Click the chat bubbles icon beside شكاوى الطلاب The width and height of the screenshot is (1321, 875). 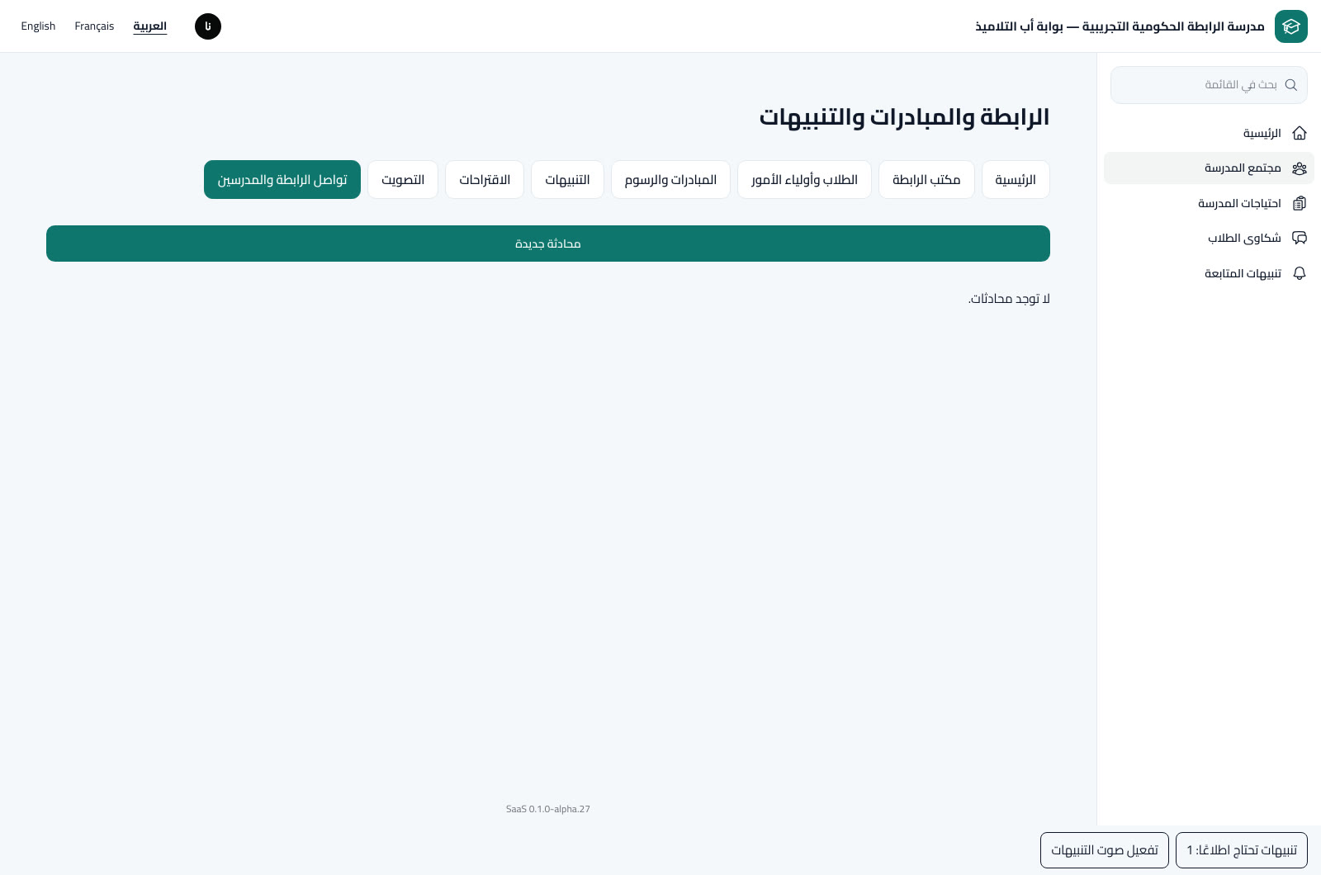(1300, 238)
